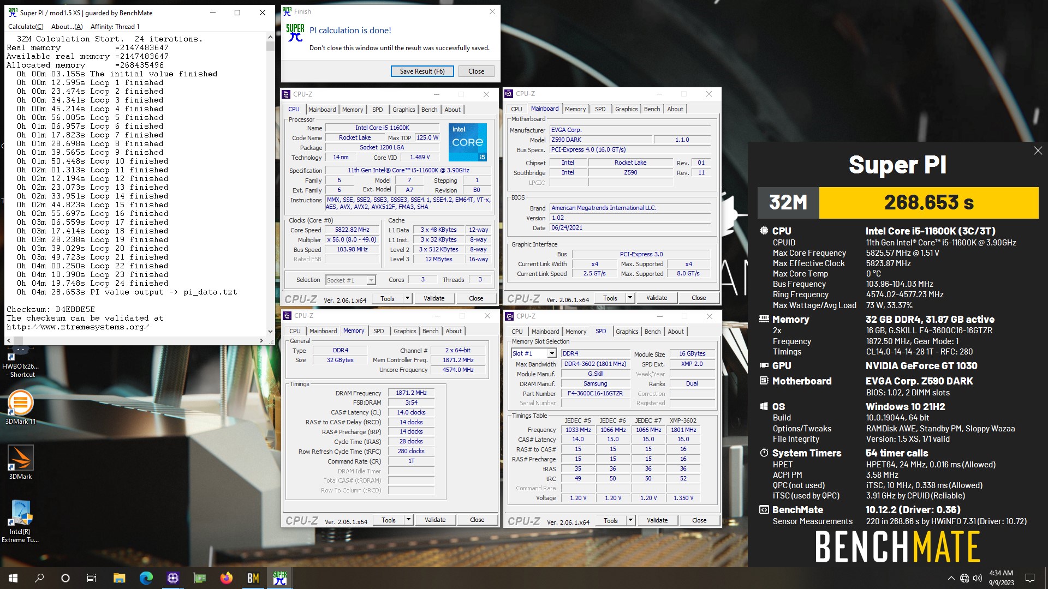Select CPU tab in the Memory window
Viewport: 1048px width, 589px height.
pos(295,331)
